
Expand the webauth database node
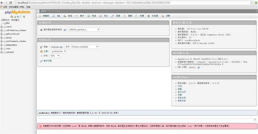[x=2, y=52]
